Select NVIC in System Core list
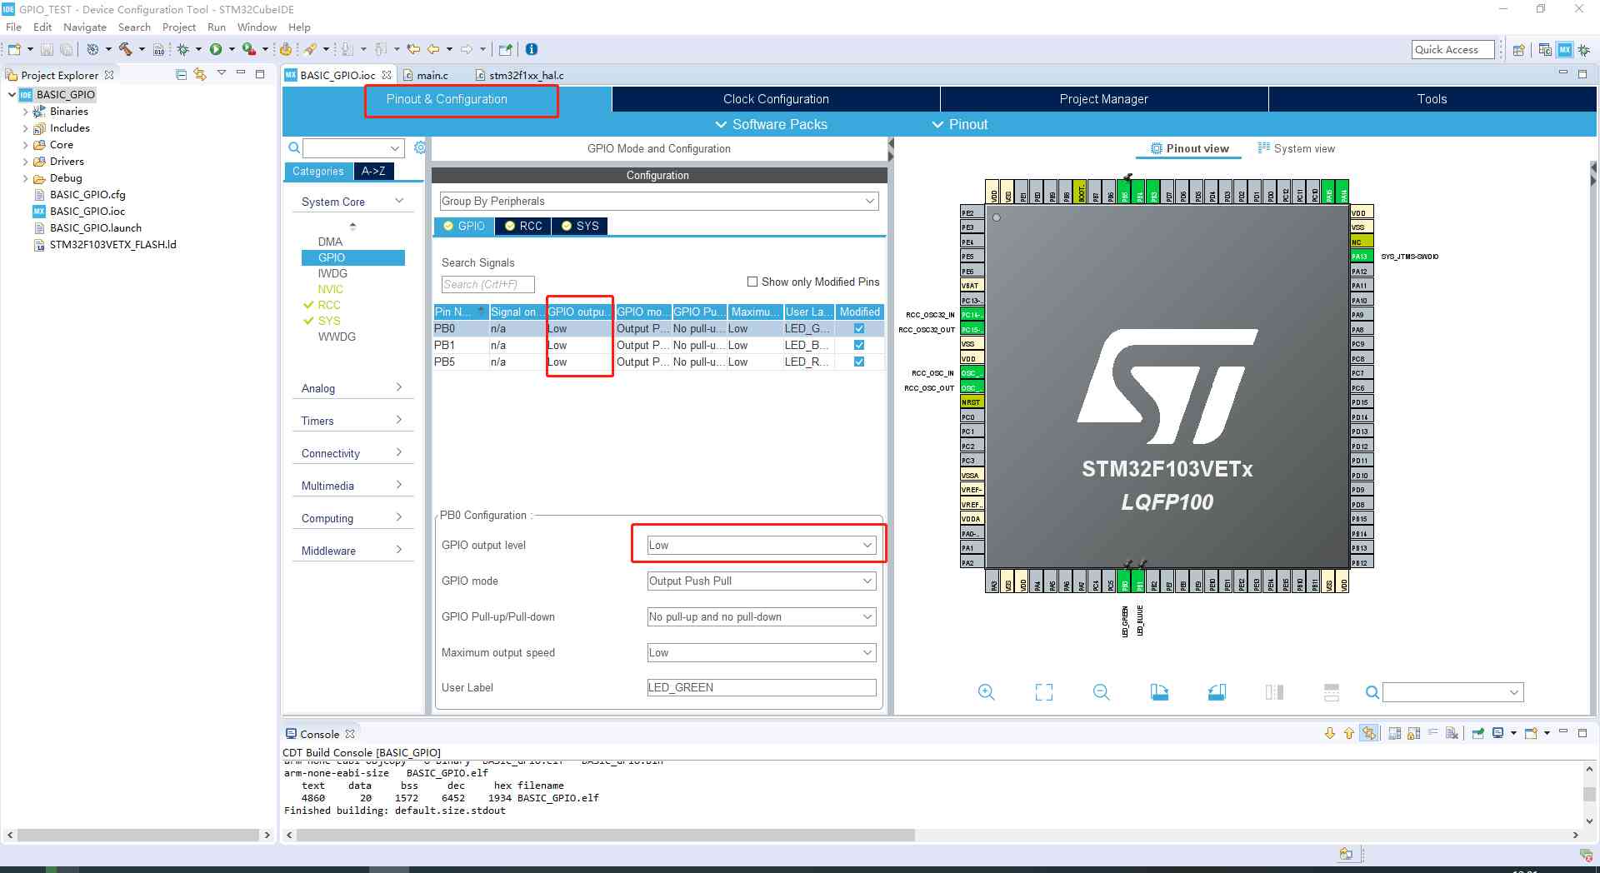Viewport: 1600px width, 873px height. (330, 289)
